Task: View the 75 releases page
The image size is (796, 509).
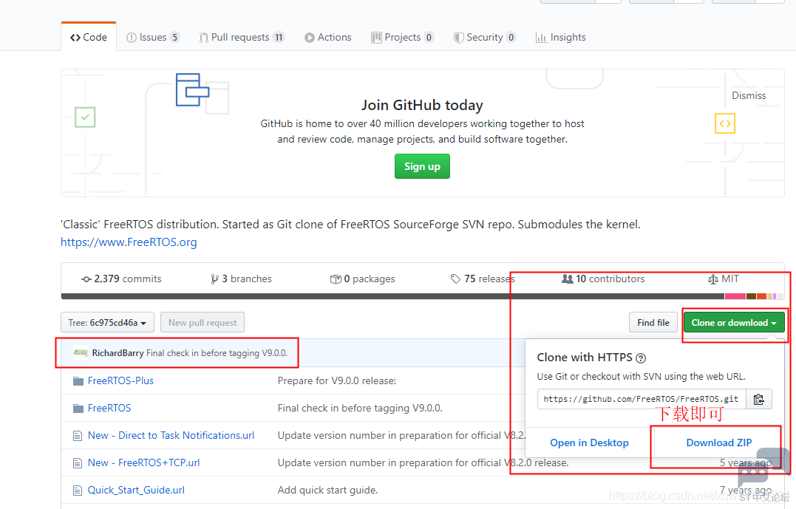Action: click(x=483, y=279)
